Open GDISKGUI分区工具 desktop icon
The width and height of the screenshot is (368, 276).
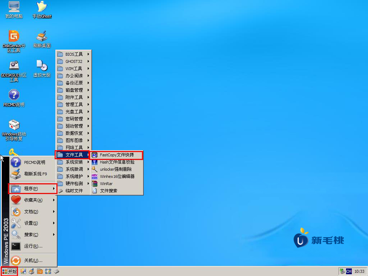pyautogui.click(x=14, y=71)
